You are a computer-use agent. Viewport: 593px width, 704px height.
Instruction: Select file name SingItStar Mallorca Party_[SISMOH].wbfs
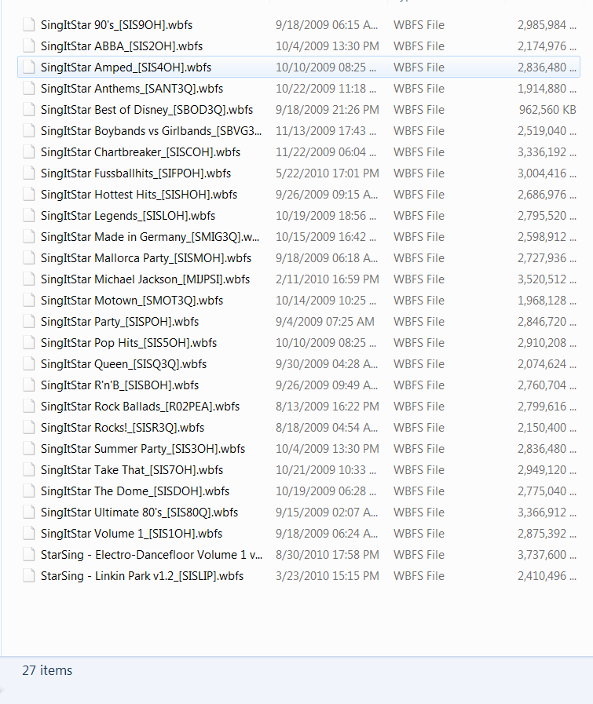click(x=146, y=258)
